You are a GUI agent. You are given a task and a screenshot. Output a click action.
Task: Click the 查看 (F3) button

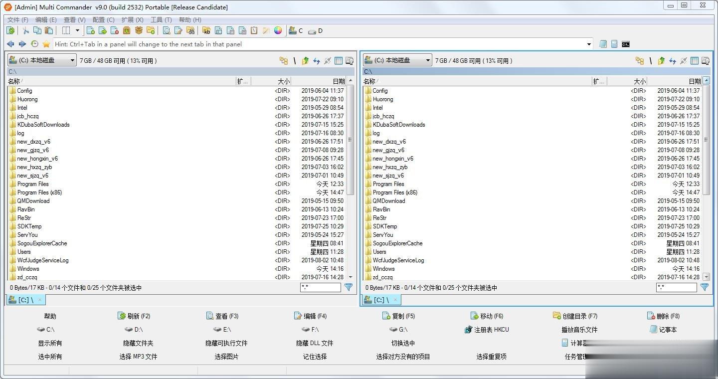(222, 316)
